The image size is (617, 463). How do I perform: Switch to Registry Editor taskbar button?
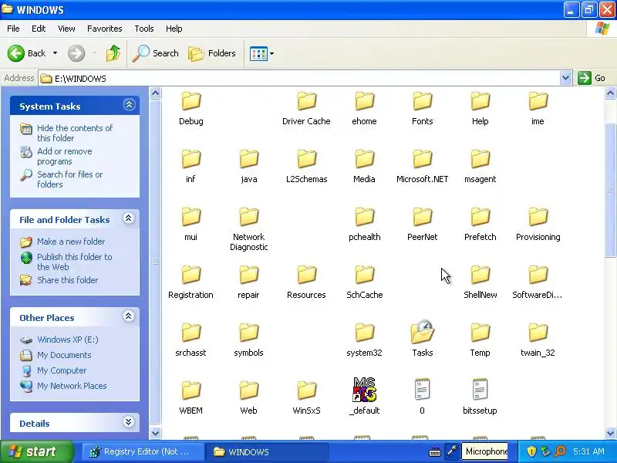[143, 451]
